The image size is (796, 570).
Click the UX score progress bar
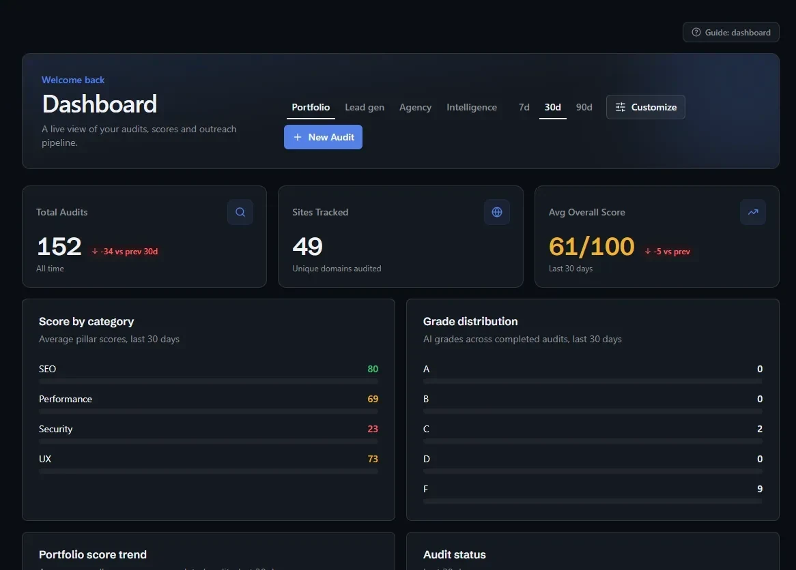209,471
